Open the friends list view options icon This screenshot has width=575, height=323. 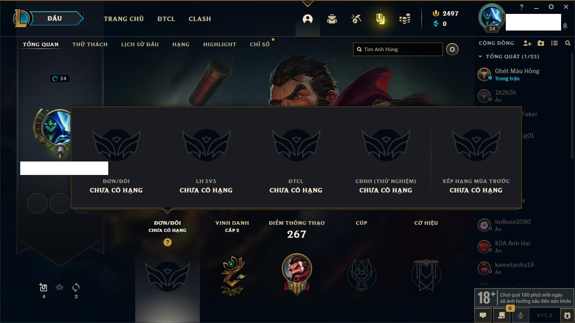554,43
